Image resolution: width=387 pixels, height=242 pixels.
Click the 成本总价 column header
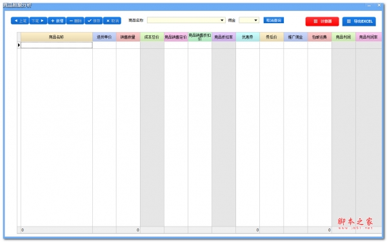tap(152, 37)
